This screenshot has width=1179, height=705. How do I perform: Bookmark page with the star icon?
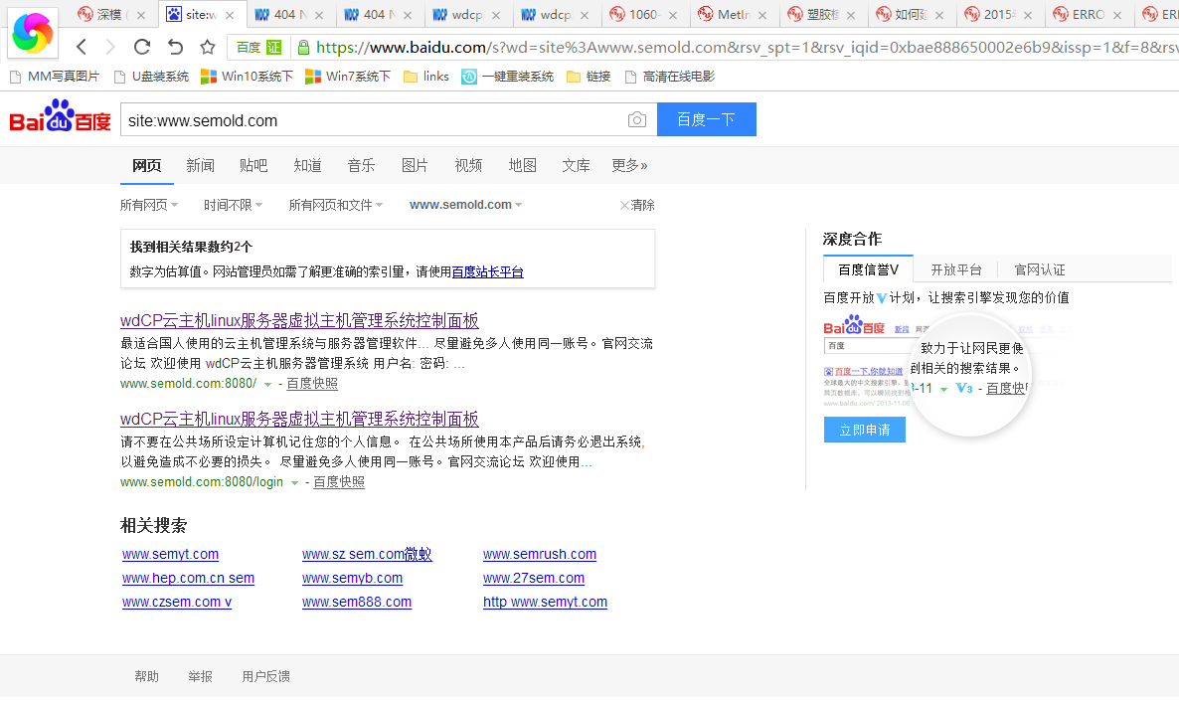pos(208,48)
